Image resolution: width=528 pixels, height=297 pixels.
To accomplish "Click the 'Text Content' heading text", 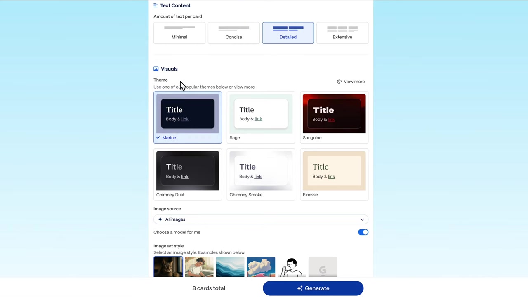I will coord(175,5).
